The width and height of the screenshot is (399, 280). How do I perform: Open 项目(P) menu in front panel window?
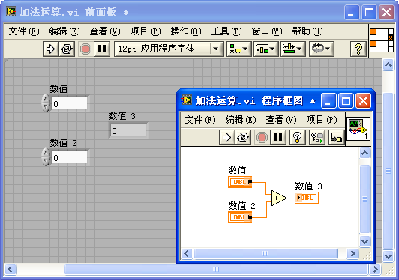[145, 31]
